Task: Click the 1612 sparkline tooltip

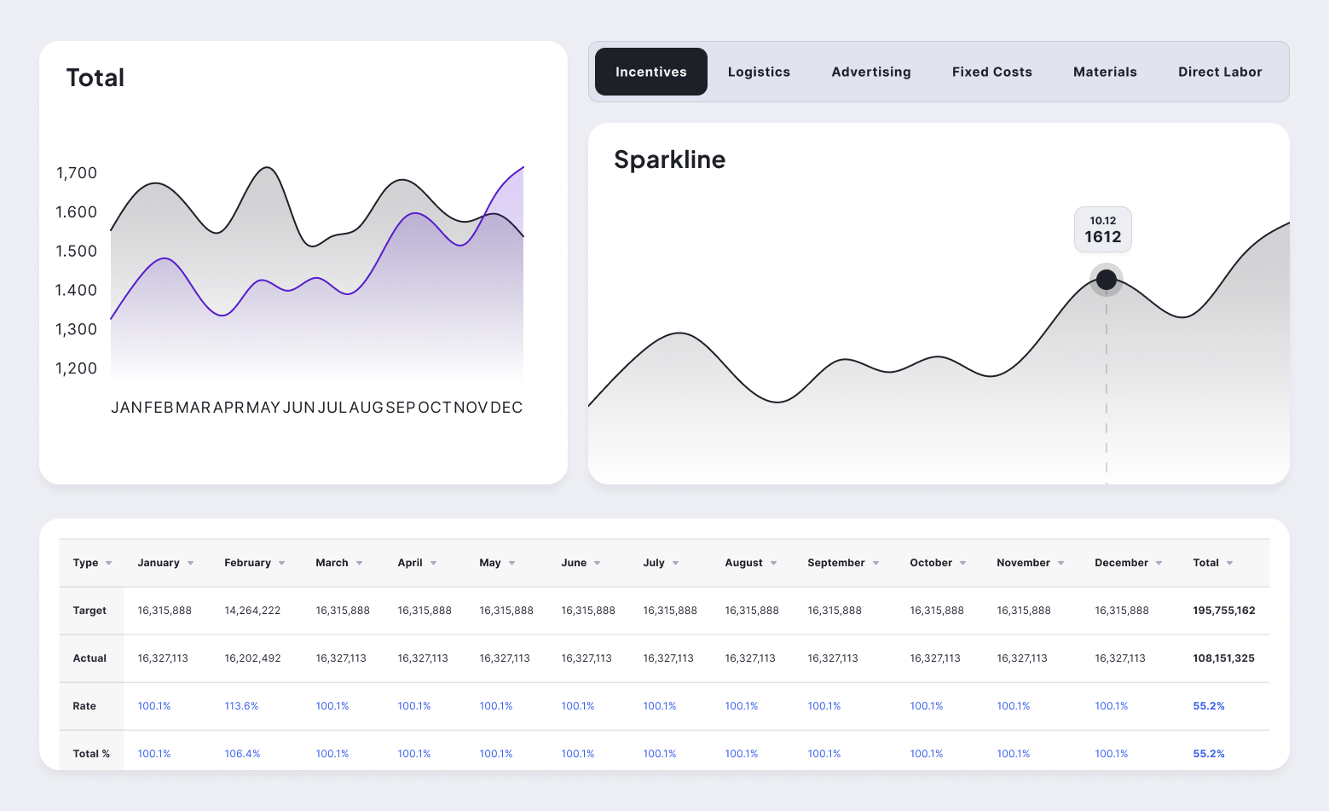Action: coord(1102,229)
